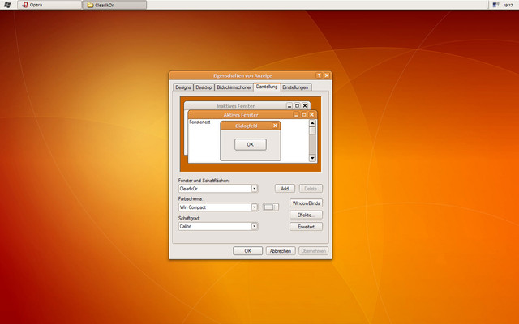Close icon of the Dialogfeld preview
The width and height of the screenshot is (519, 324).
point(275,126)
